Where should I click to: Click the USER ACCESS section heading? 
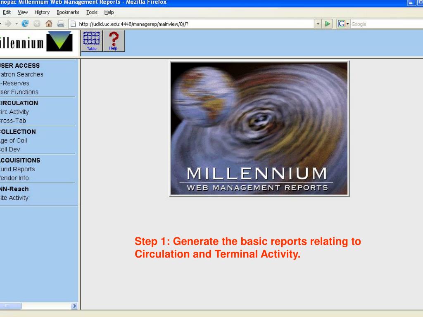[x=20, y=66]
